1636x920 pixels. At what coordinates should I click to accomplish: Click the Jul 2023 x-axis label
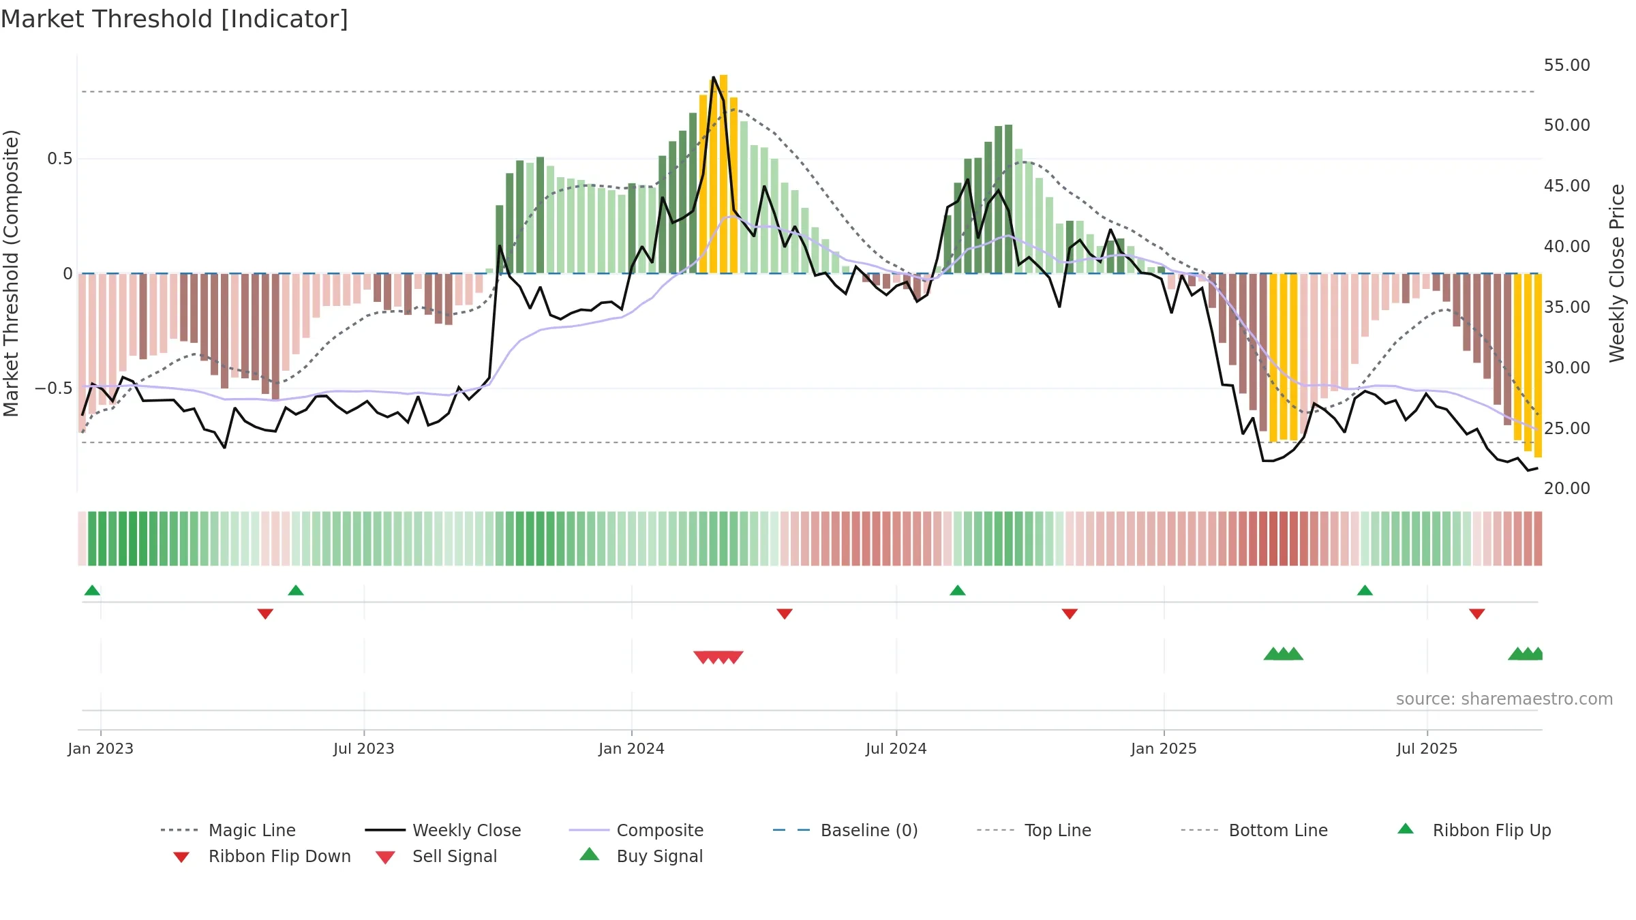(364, 748)
